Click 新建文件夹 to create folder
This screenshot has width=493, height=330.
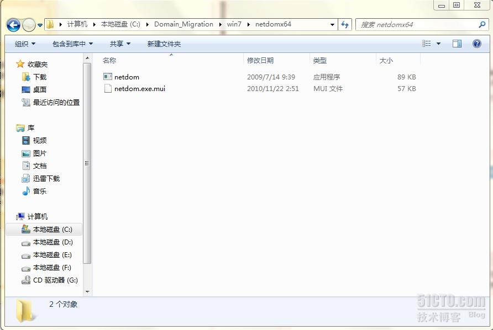pyautogui.click(x=164, y=44)
